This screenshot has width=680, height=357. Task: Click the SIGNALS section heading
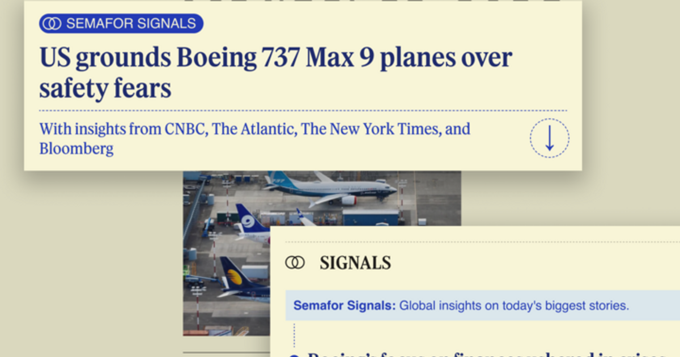click(x=355, y=263)
